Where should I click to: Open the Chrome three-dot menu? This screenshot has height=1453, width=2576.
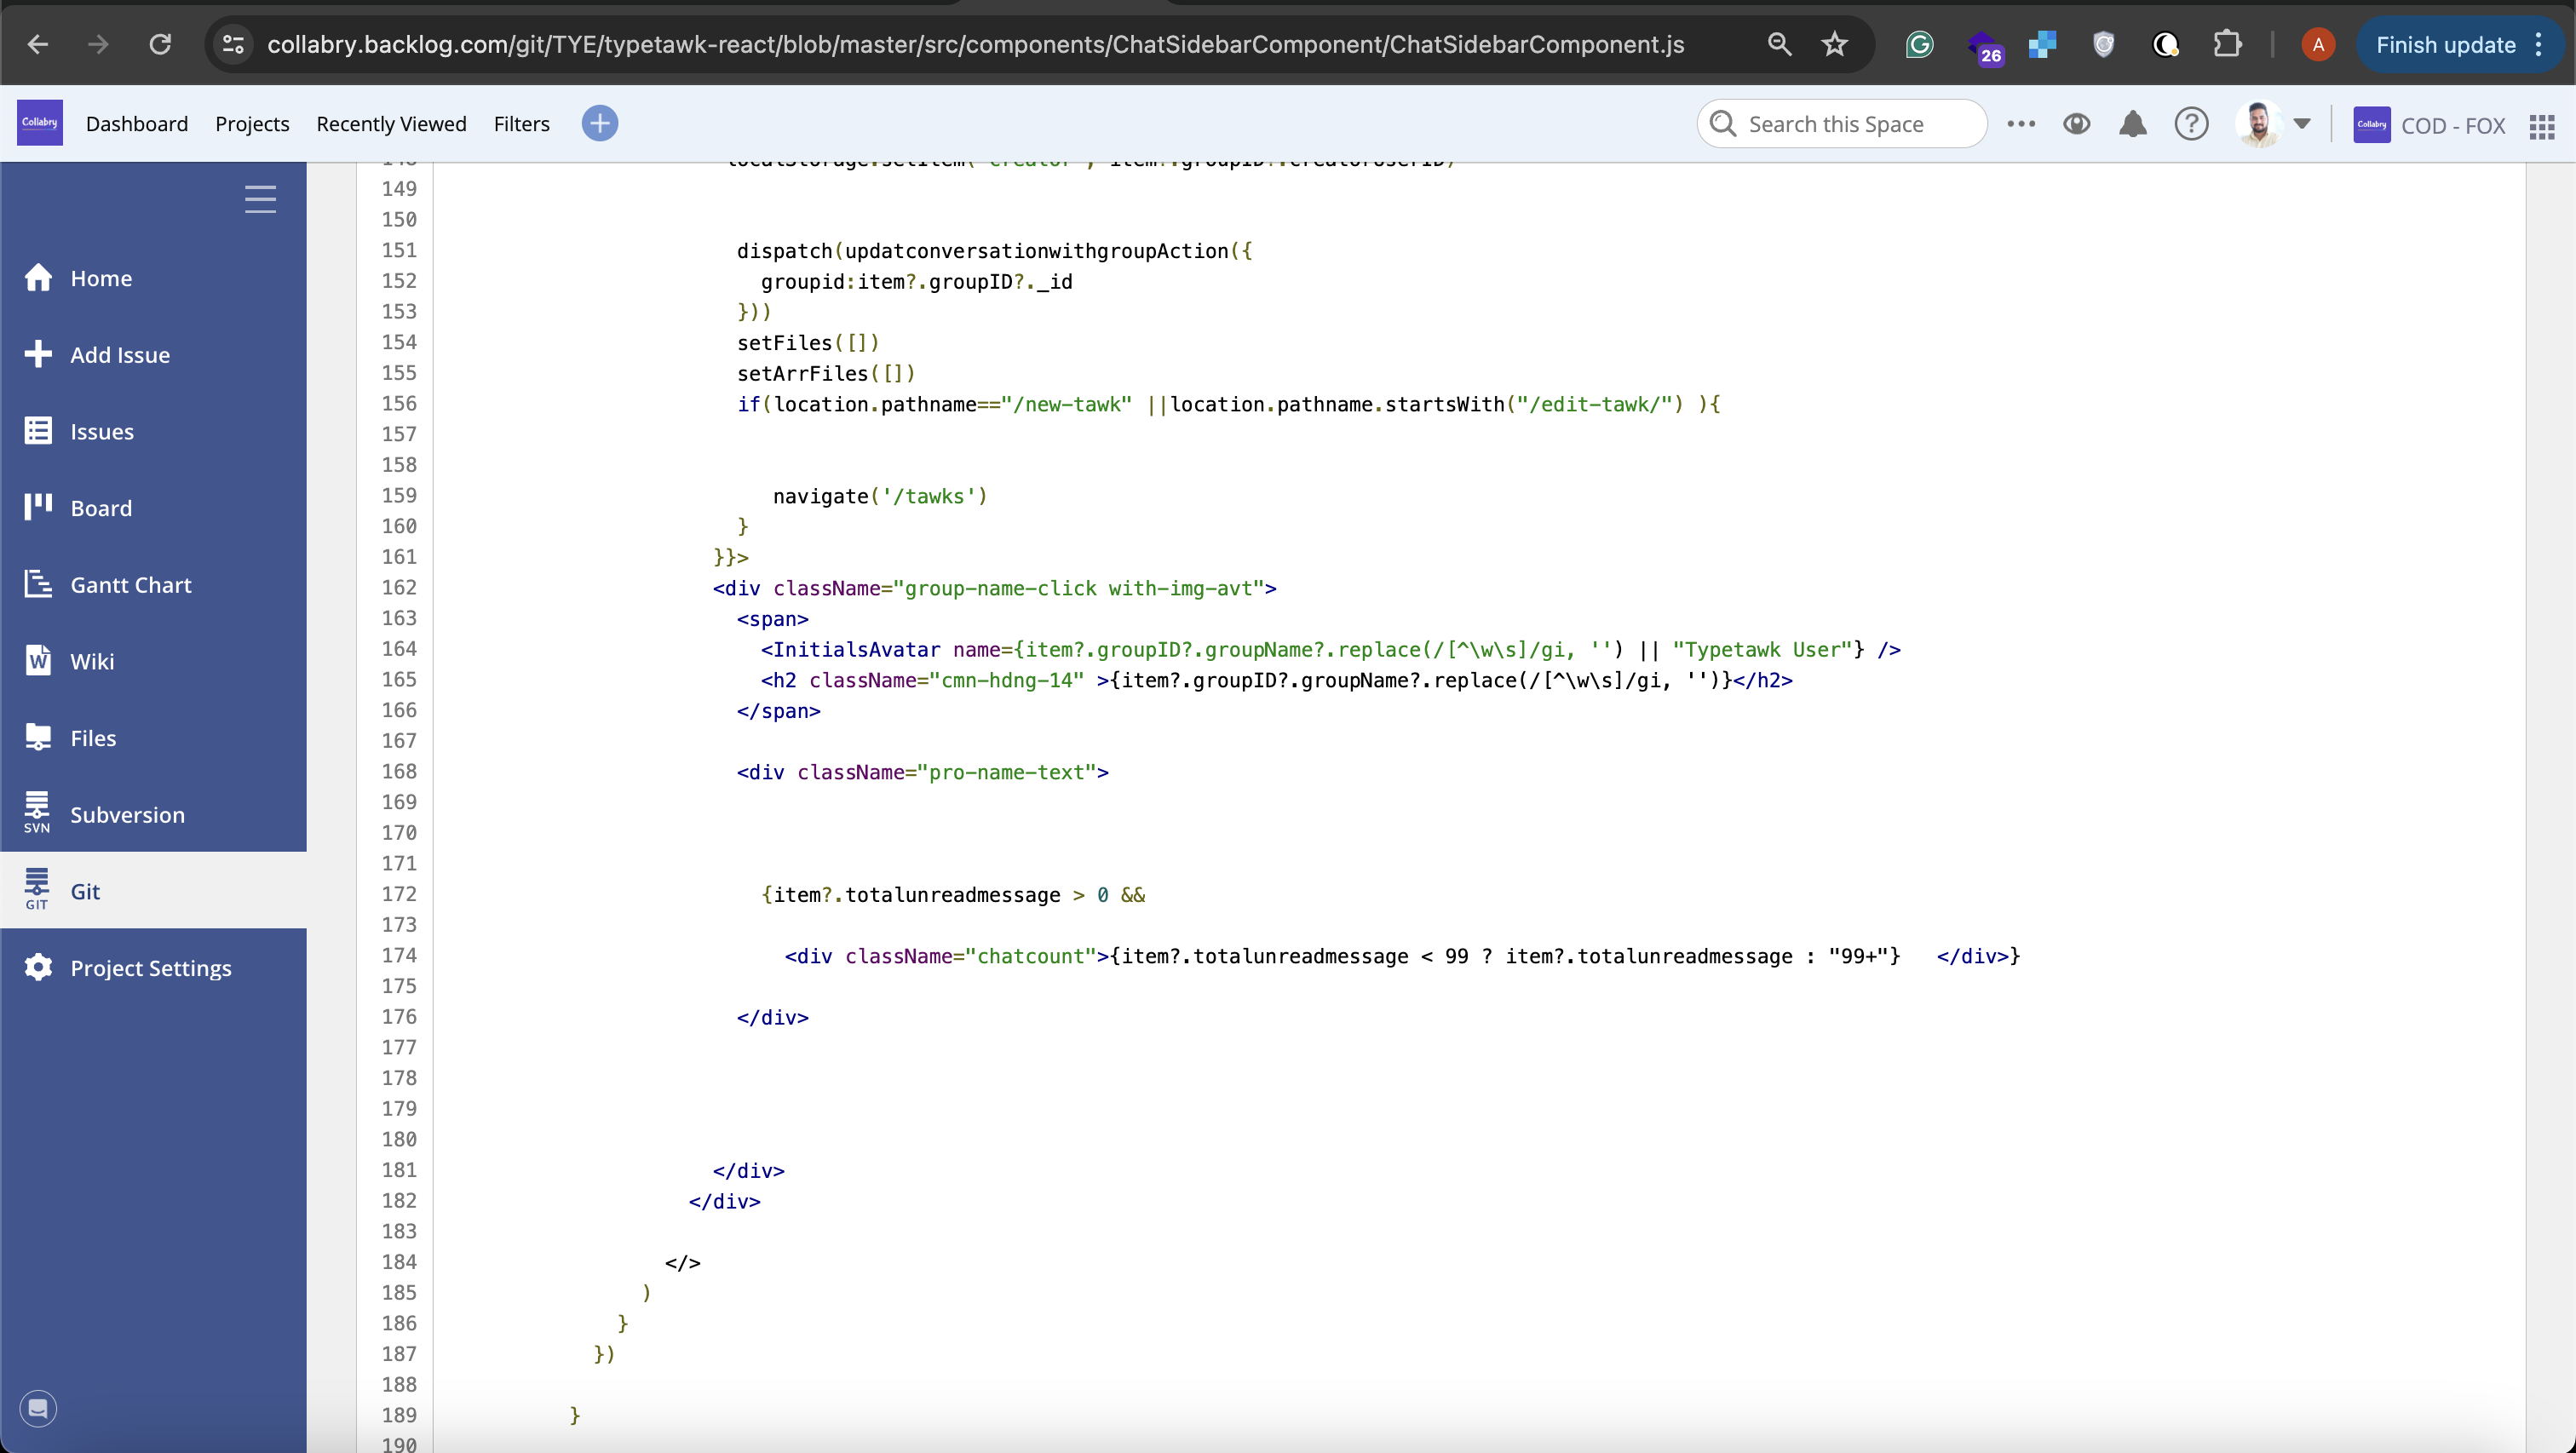[x=2539, y=45]
